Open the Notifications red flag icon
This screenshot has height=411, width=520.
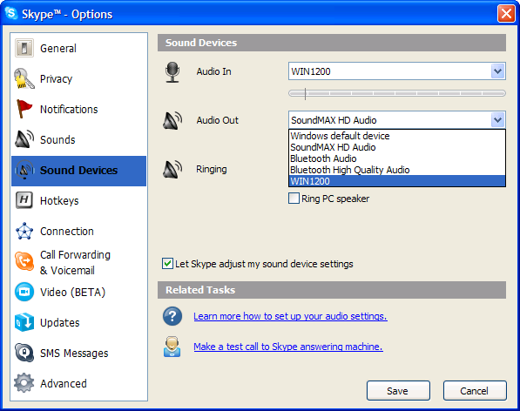pos(24,109)
